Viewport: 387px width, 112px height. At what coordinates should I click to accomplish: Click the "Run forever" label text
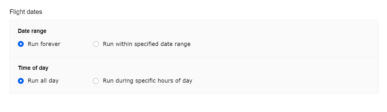tap(44, 44)
